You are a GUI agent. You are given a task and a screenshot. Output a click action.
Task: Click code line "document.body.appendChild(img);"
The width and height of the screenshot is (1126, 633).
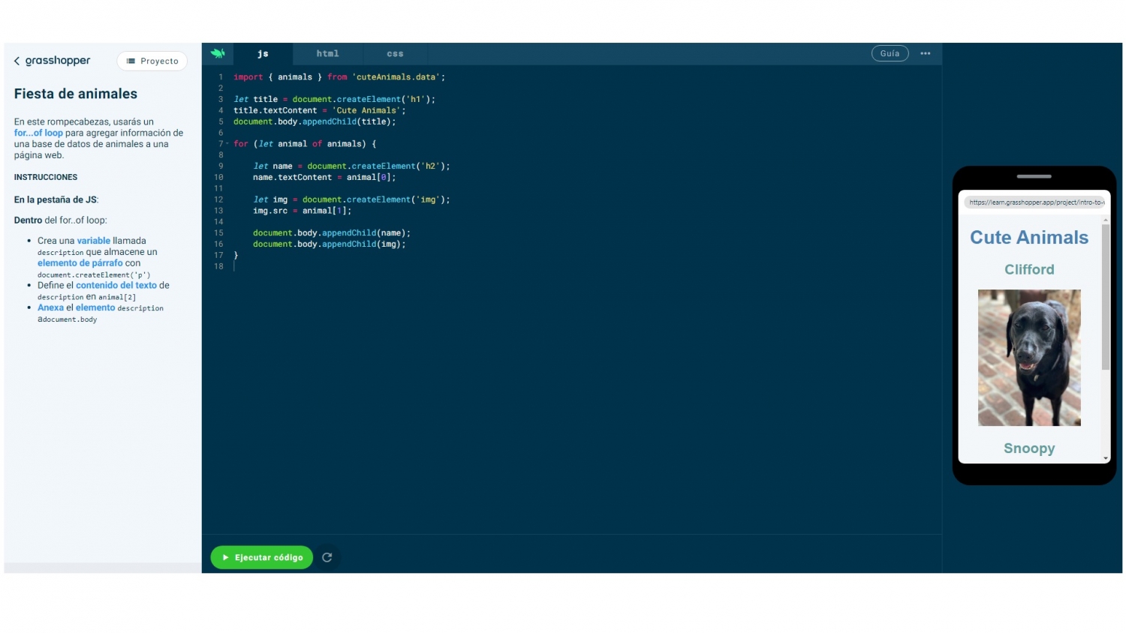point(330,244)
